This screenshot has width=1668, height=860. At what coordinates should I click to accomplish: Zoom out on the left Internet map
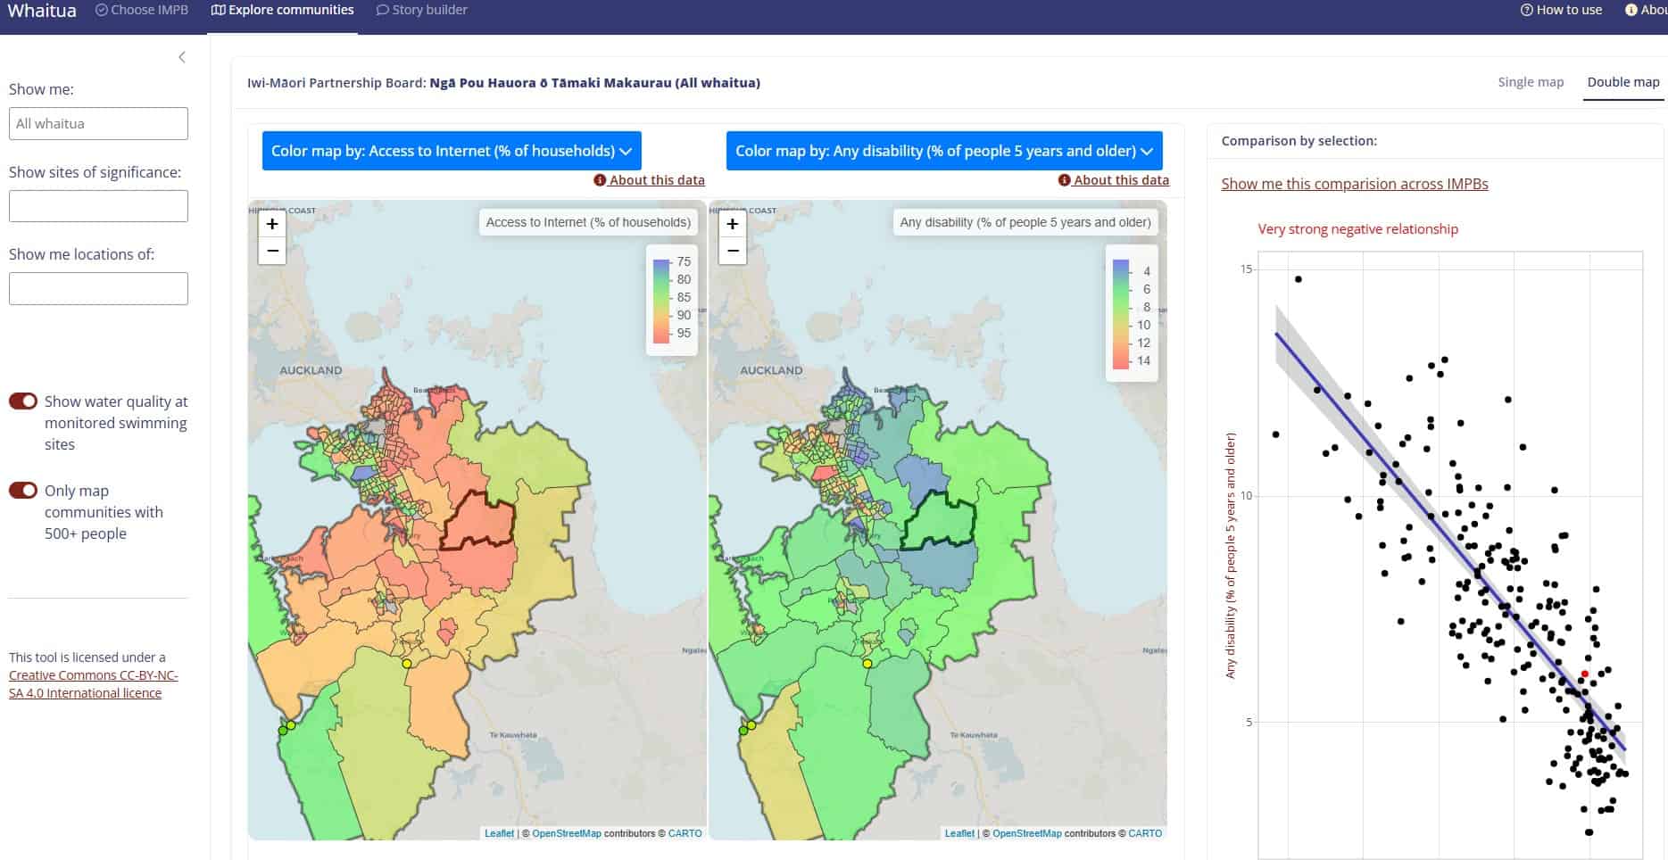(x=272, y=251)
